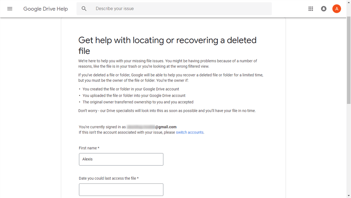This screenshot has width=351, height=198.
Task: Go to the Google Drive Help home title
Action: coord(45,9)
